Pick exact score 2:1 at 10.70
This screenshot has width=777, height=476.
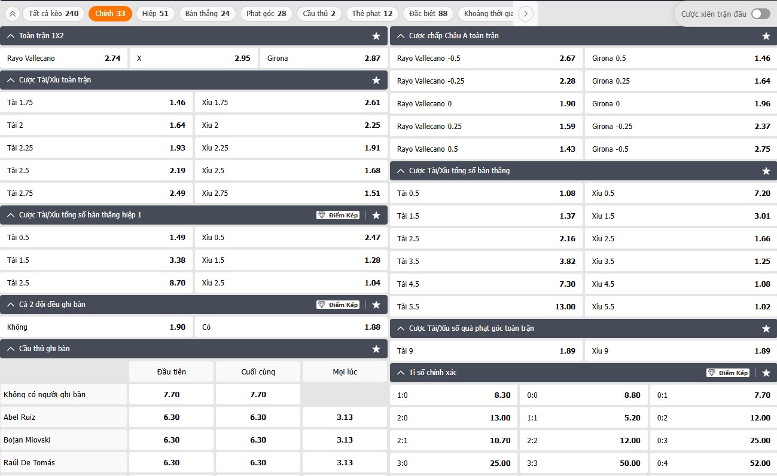tap(454, 441)
